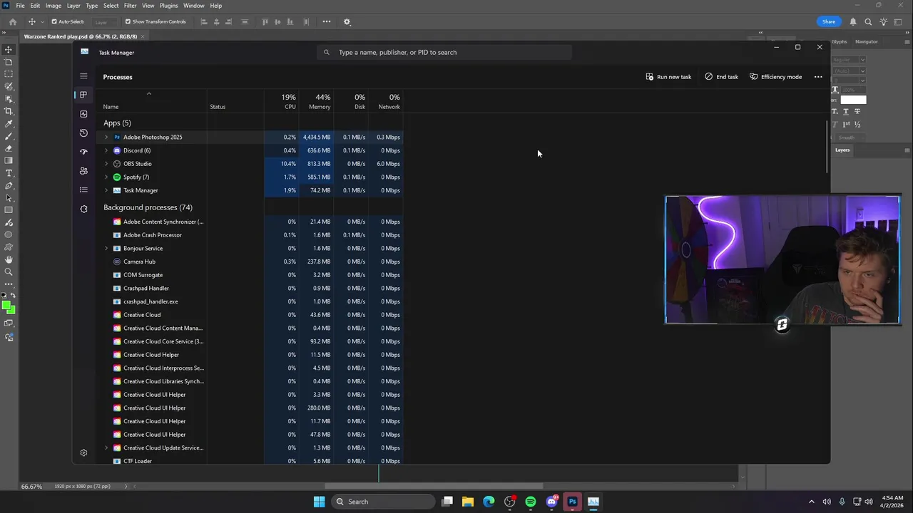Select the Hand tool in Photoshop
This screenshot has width=913, height=513.
pos(9,259)
